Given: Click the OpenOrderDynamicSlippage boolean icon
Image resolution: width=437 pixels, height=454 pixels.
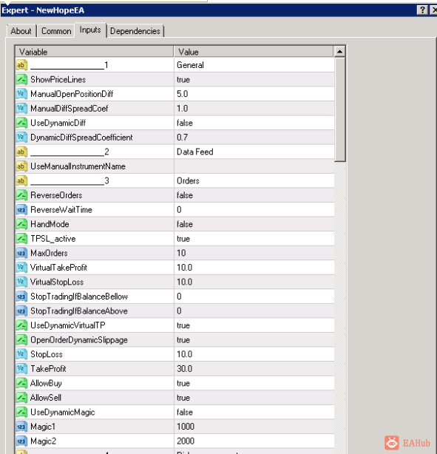Looking at the screenshot, I should point(21,340).
